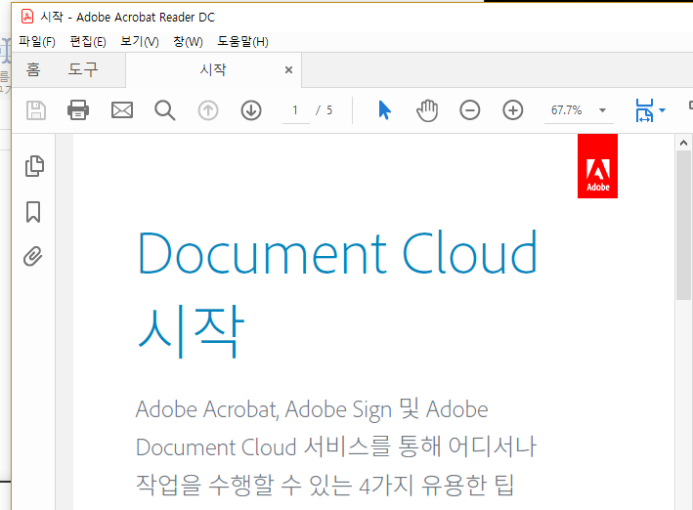Open the Find text magnifier tool

(165, 110)
